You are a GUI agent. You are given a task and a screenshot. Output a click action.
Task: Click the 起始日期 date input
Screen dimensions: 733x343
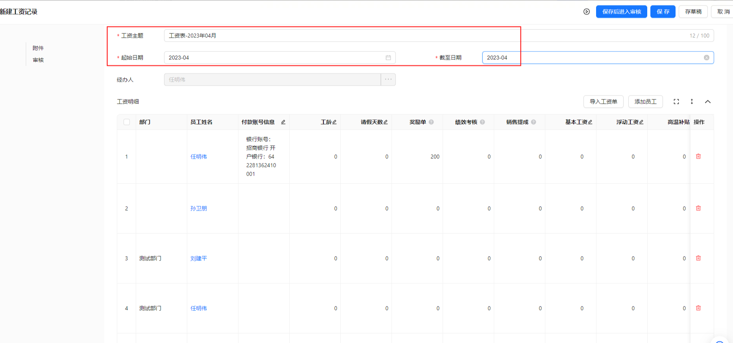pyautogui.click(x=280, y=58)
